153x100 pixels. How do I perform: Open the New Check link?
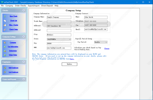[x=14, y=16]
